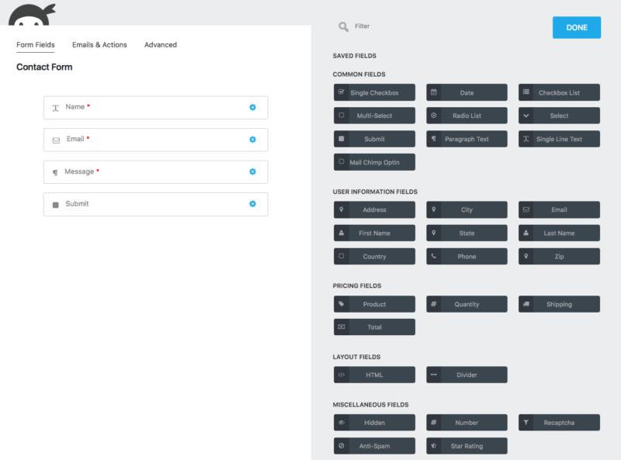The width and height of the screenshot is (621, 460).
Task: Select the Name field in the form preview
Action: 140,107
